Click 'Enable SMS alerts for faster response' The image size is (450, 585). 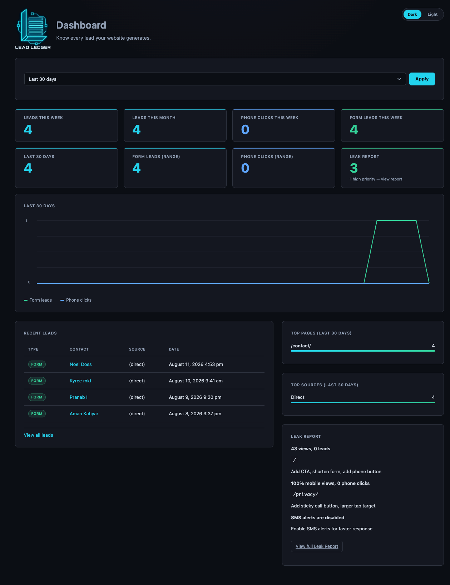pos(332,529)
